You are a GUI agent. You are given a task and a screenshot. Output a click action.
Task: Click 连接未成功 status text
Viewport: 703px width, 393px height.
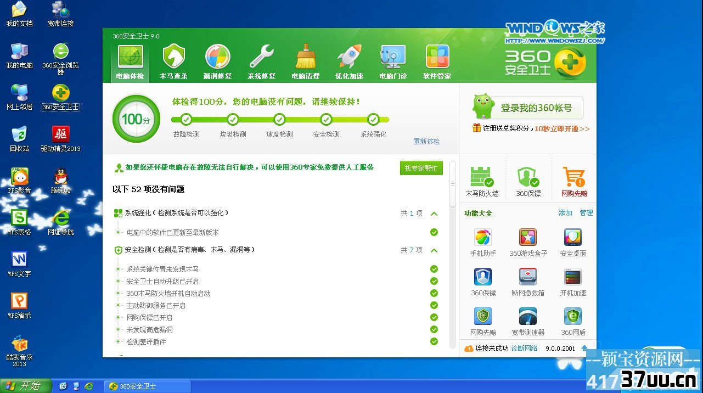pos(492,349)
